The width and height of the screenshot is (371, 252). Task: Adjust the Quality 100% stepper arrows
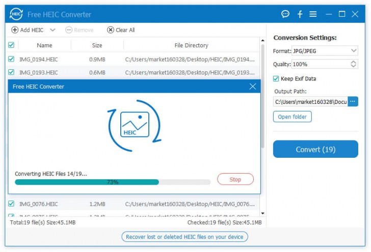tap(353, 64)
